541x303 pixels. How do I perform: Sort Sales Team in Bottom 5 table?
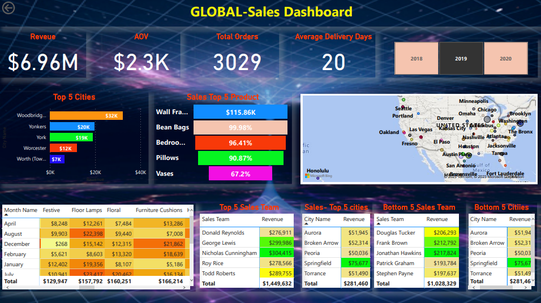click(390, 219)
